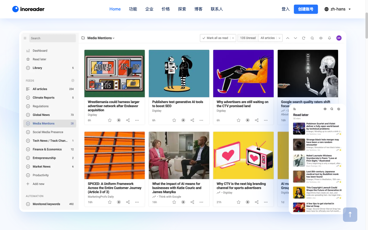Open more options on CTV sports branding article

coord(266,202)
